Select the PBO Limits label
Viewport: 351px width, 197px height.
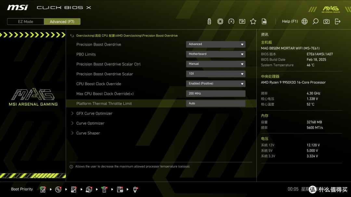pos(86,54)
